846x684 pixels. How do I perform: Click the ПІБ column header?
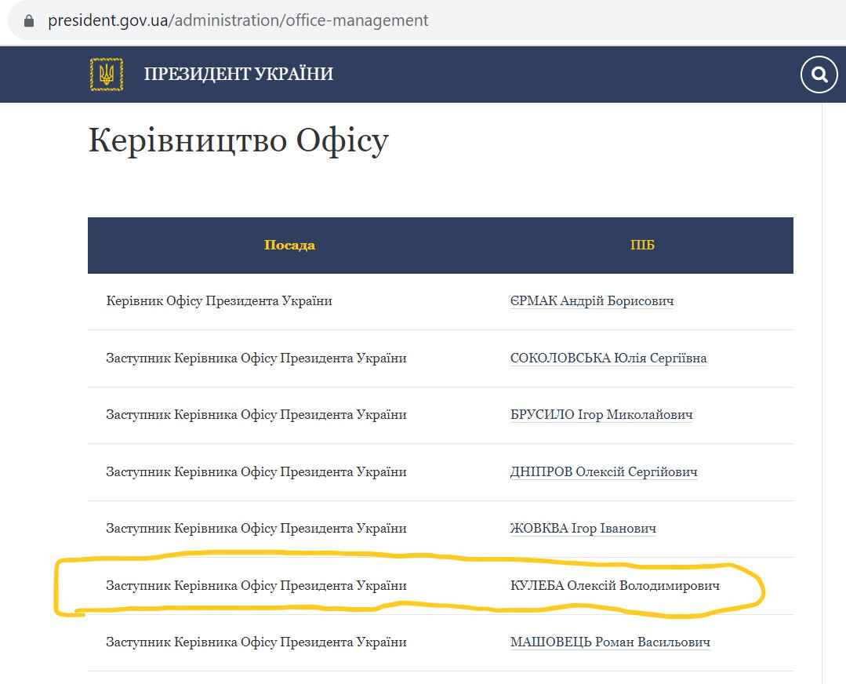coord(642,246)
